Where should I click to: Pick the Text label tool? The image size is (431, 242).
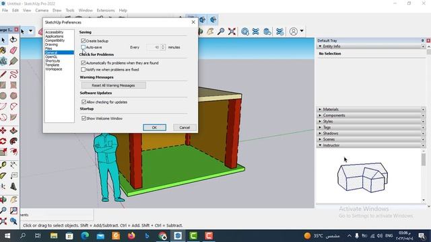pos(13,175)
